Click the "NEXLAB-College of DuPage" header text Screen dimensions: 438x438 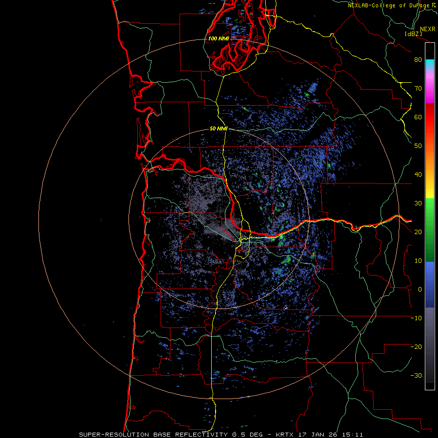388,5
